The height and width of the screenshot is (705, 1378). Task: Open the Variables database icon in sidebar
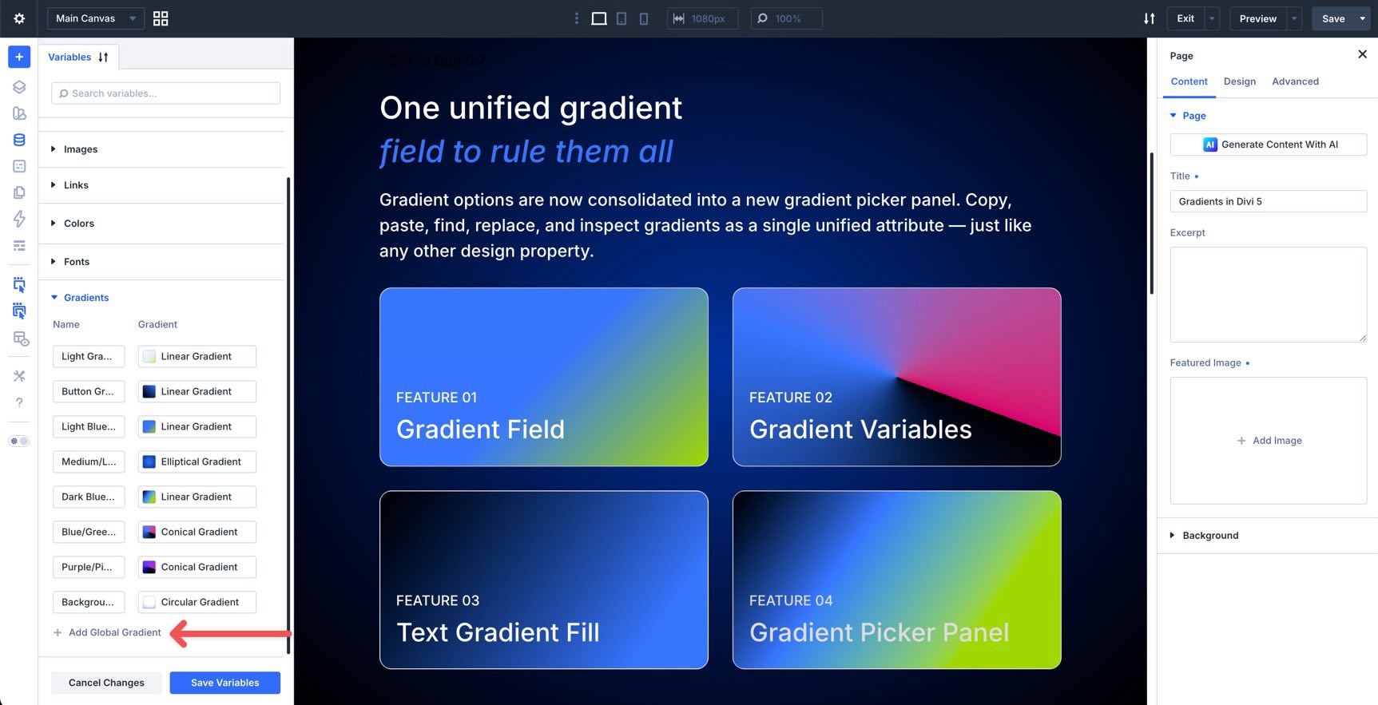click(x=19, y=140)
